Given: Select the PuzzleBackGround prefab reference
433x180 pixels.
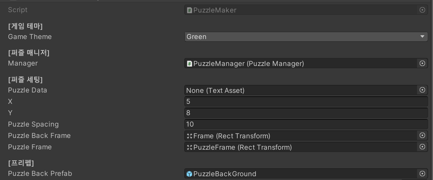Looking at the screenshot, I should point(301,174).
